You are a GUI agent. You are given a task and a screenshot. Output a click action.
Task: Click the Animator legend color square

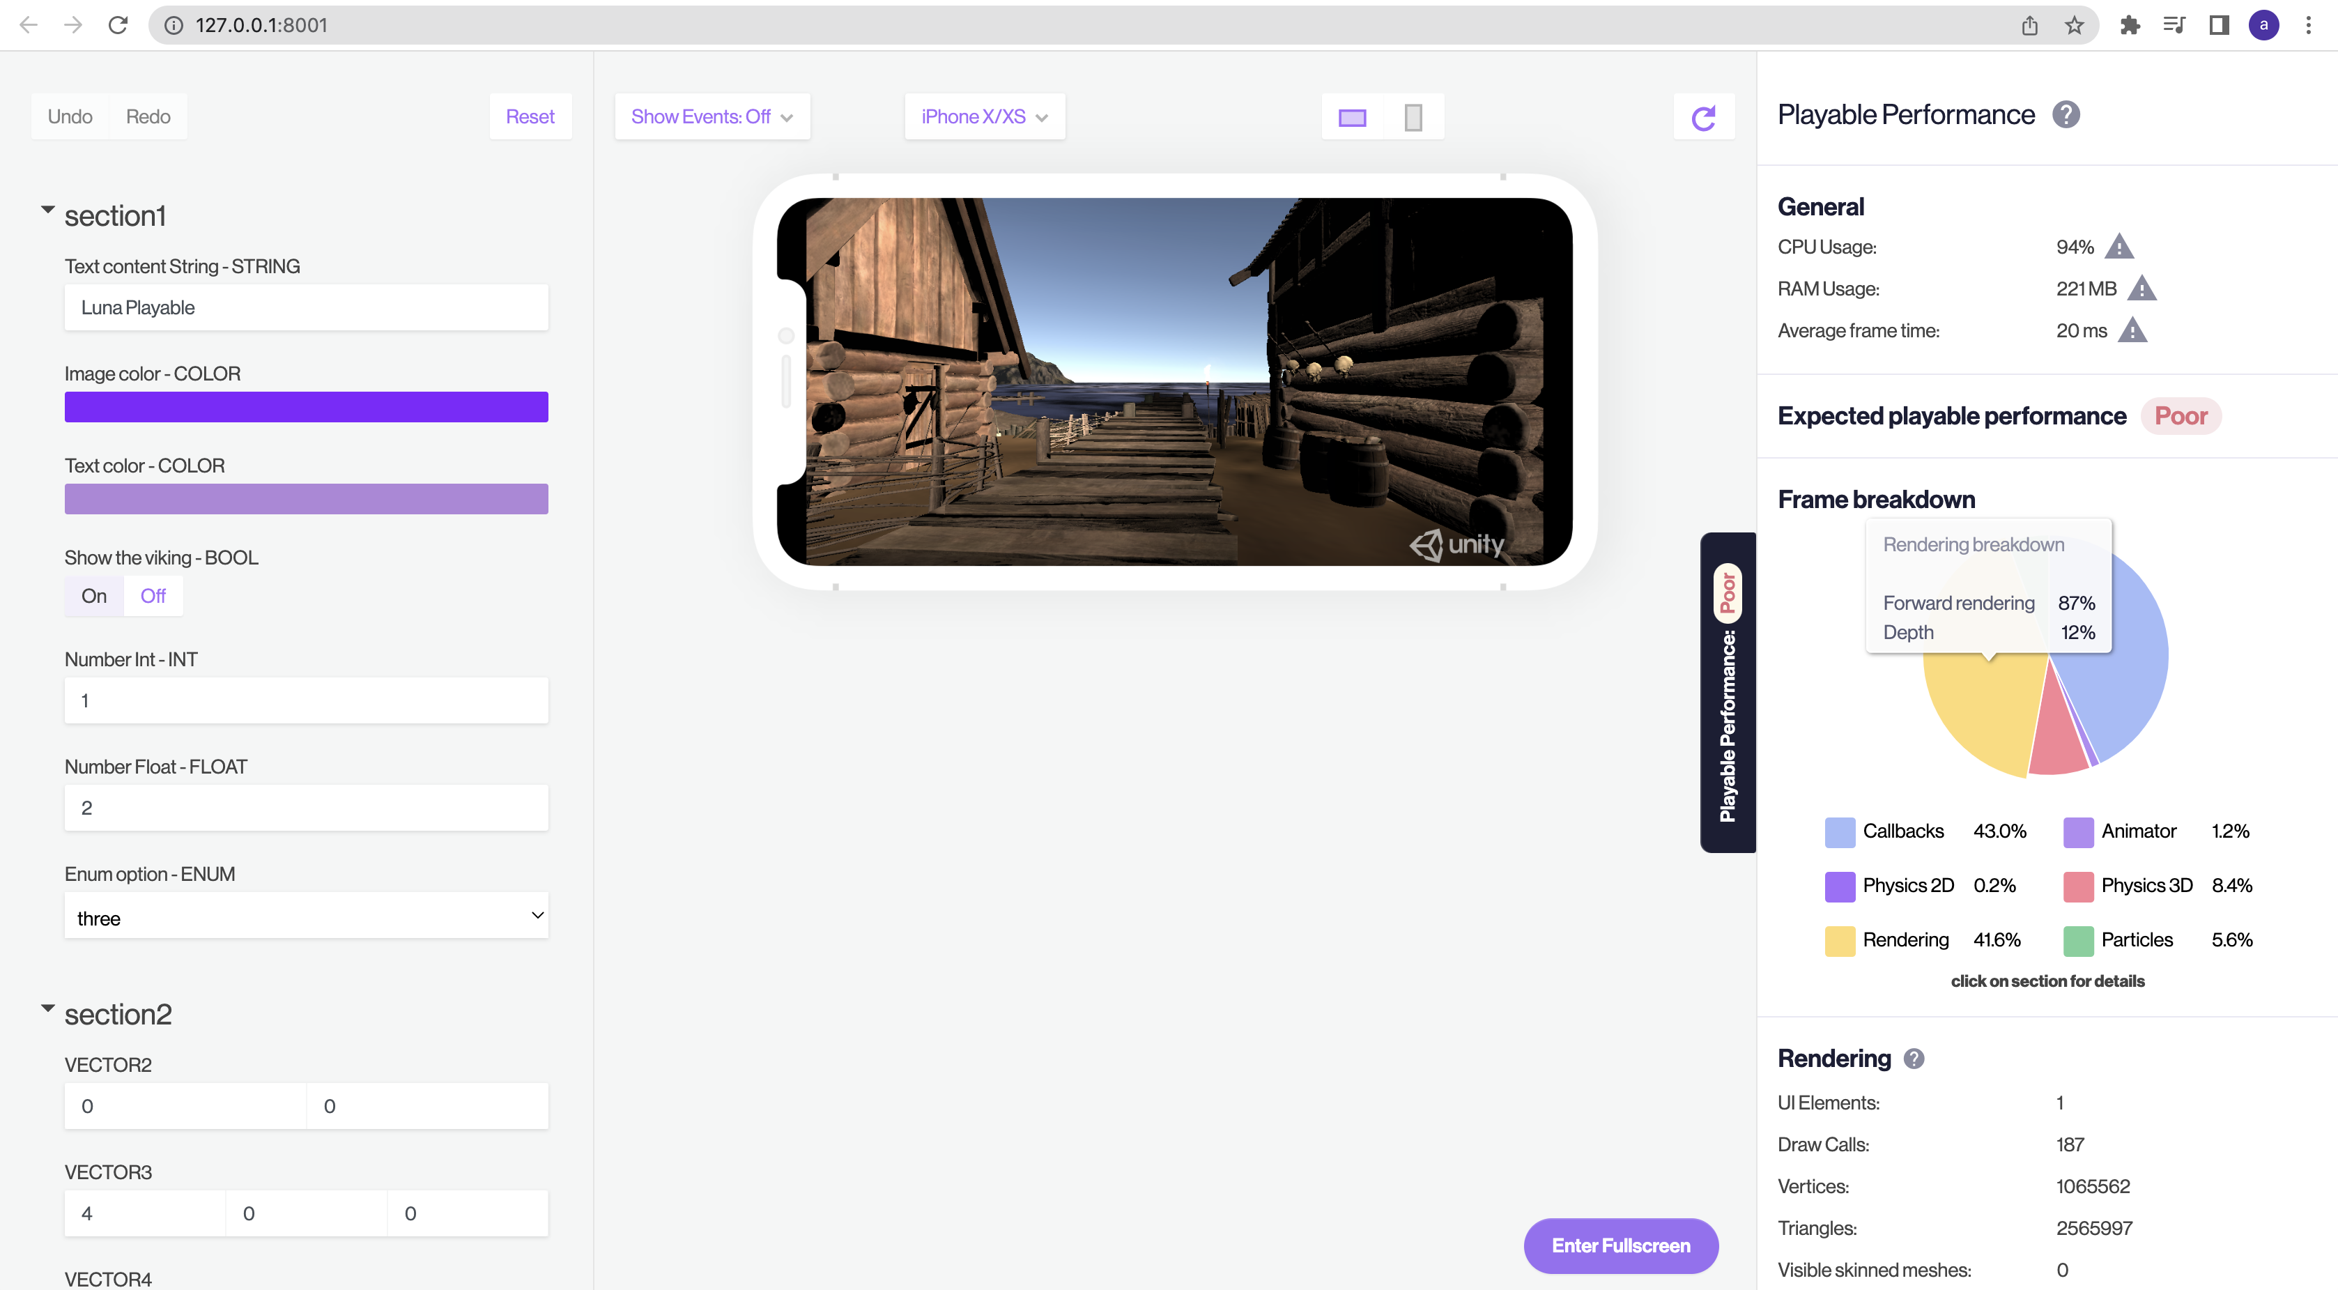[x=2077, y=831]
